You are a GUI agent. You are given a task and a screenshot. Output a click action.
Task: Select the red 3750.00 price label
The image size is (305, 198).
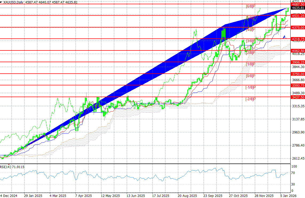(298, 74)
